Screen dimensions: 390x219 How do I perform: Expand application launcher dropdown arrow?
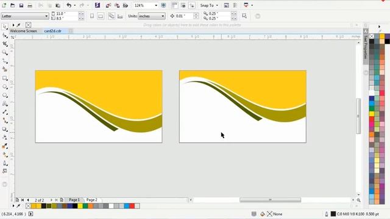[252, 5]
